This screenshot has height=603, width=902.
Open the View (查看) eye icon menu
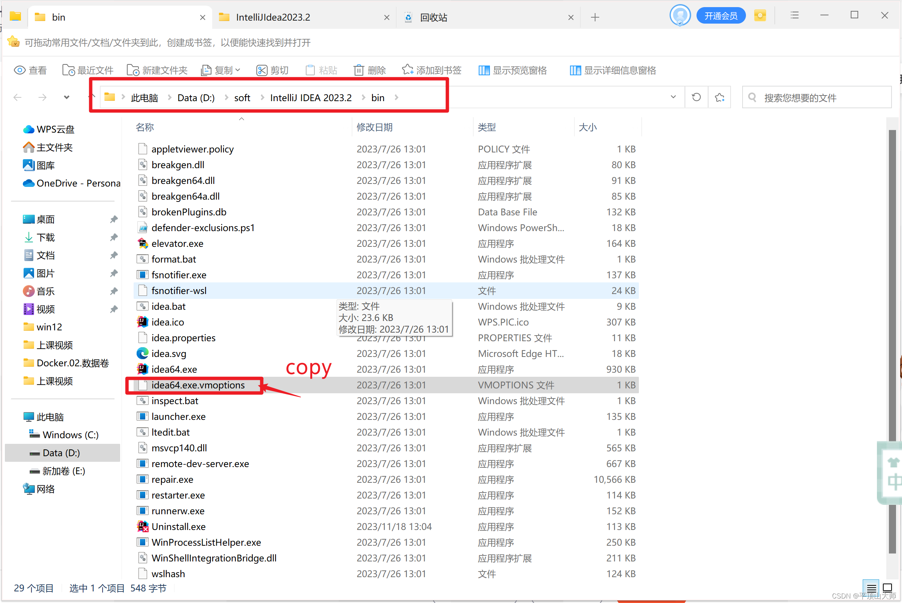20,70
